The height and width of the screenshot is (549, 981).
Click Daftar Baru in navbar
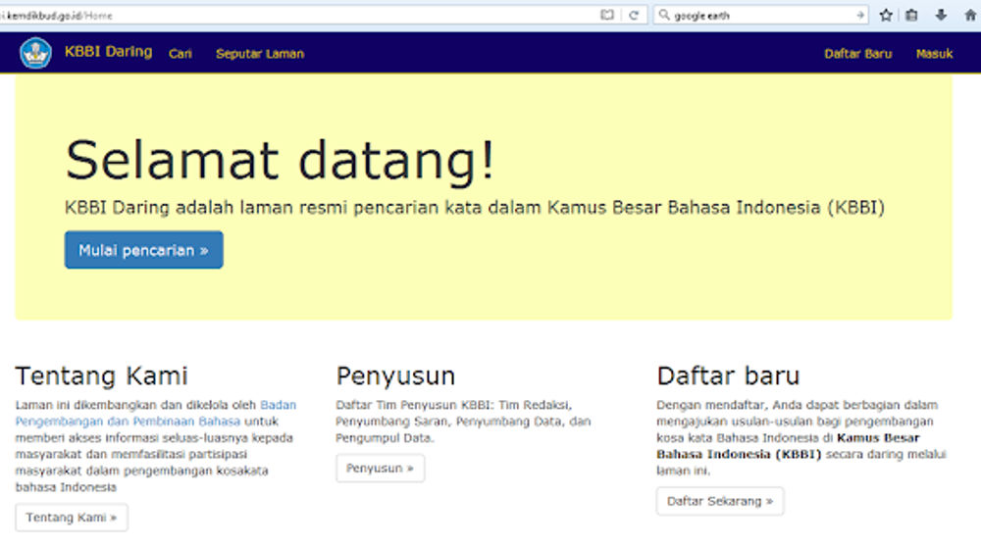[857, 54]
